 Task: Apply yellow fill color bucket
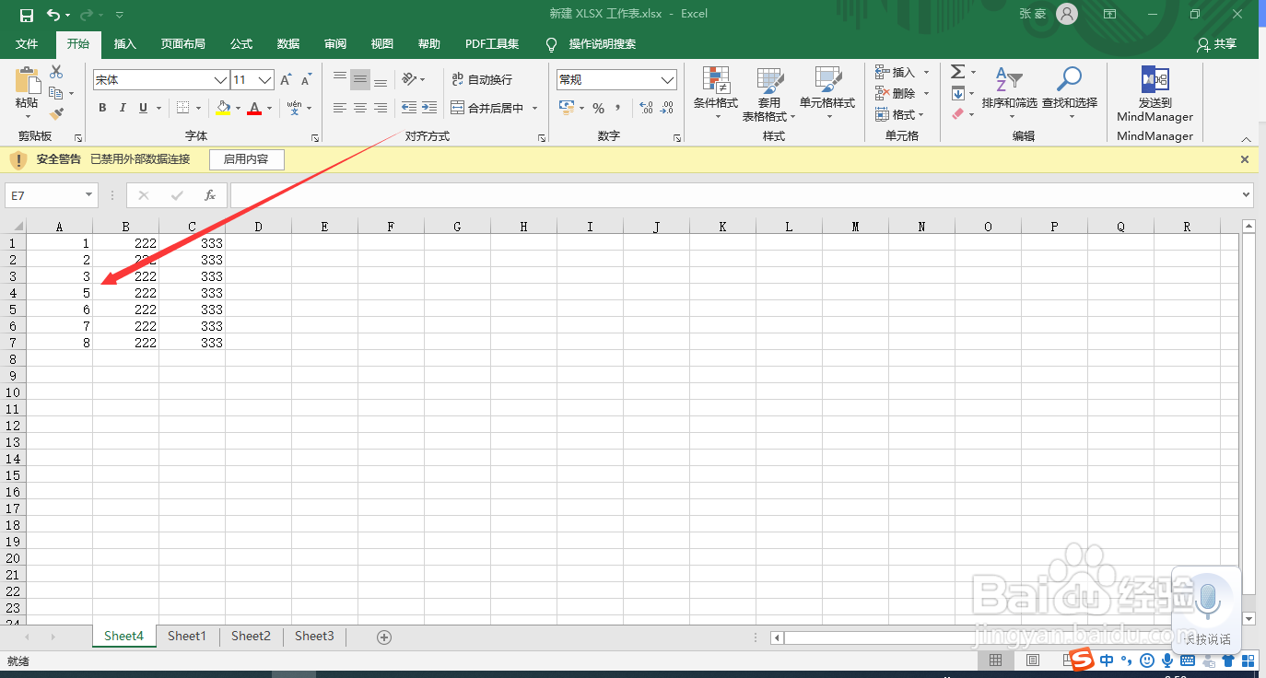(x=222, y=109)
